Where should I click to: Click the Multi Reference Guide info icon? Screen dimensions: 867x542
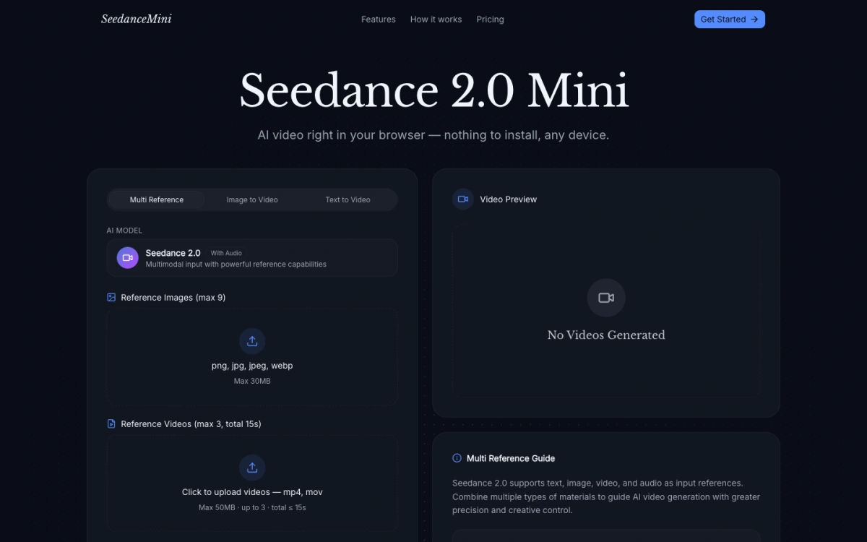click(x=457, y=458)
